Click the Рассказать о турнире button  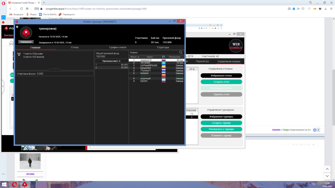(221, 129)
